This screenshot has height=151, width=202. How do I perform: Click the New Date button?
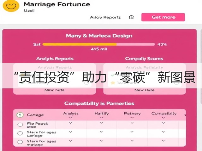[x=145, y=90]
